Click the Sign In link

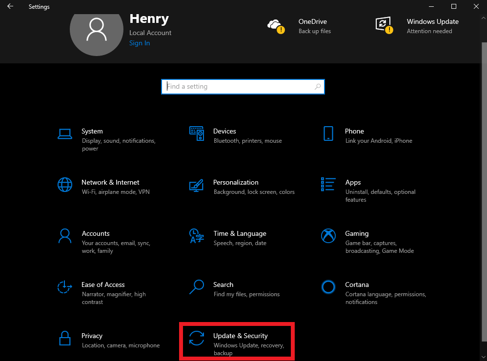pyautogui.click(x=140, y=43)
